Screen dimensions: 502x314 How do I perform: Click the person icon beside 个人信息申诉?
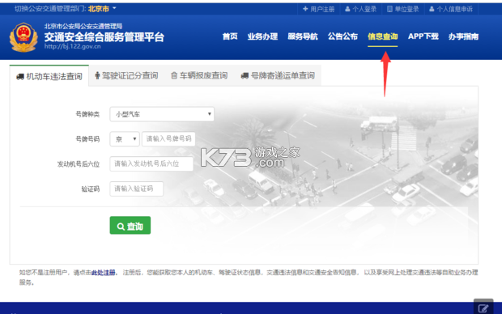[432, 9]
